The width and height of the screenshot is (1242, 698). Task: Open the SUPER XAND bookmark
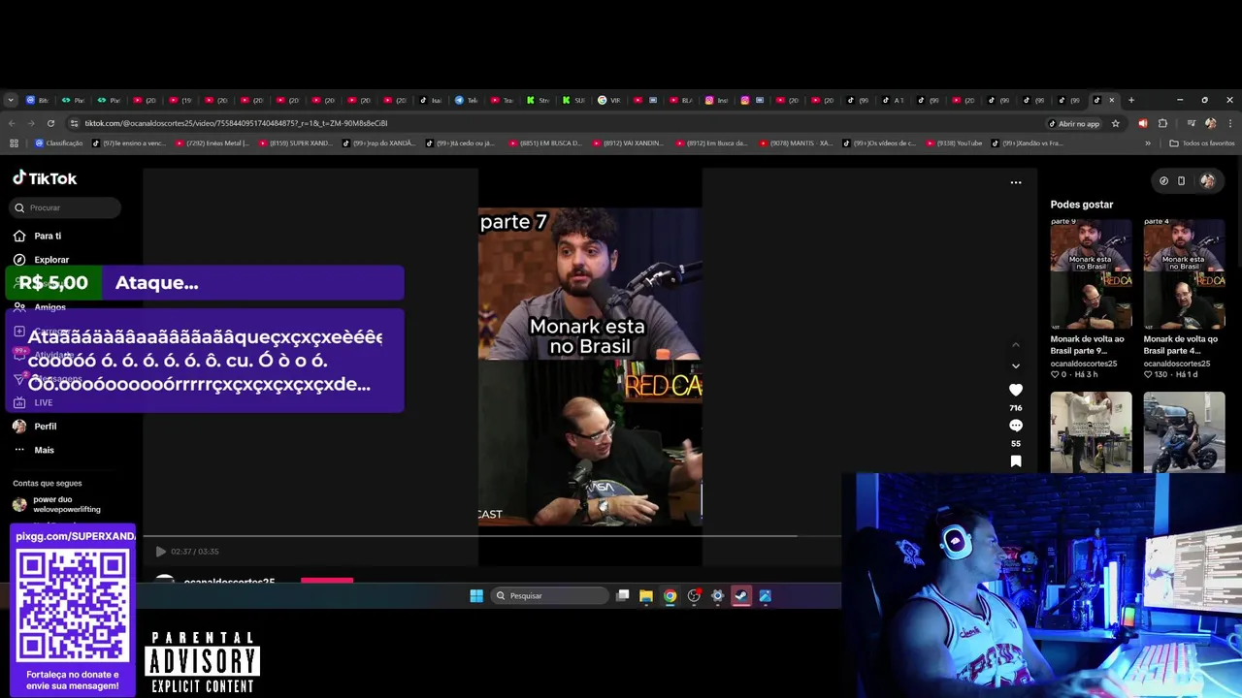(x=295, y=143)
